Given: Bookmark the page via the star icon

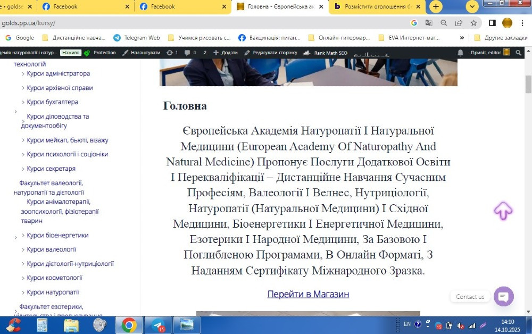Looking at the screenshot, I should tap(473, 23).
